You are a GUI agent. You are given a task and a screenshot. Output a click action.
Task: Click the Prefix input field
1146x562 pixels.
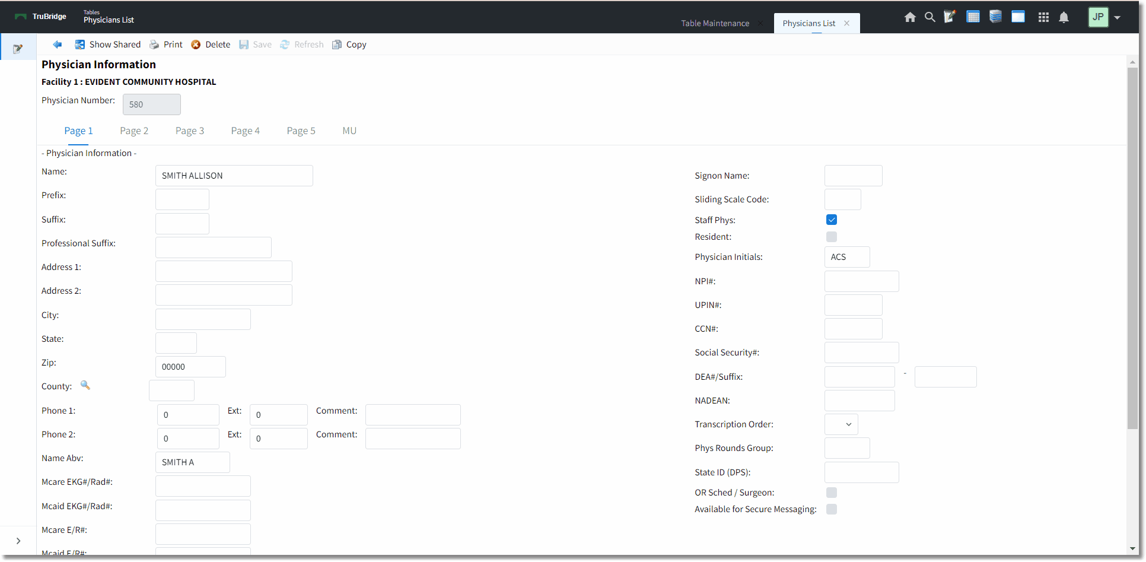(182, 199)
